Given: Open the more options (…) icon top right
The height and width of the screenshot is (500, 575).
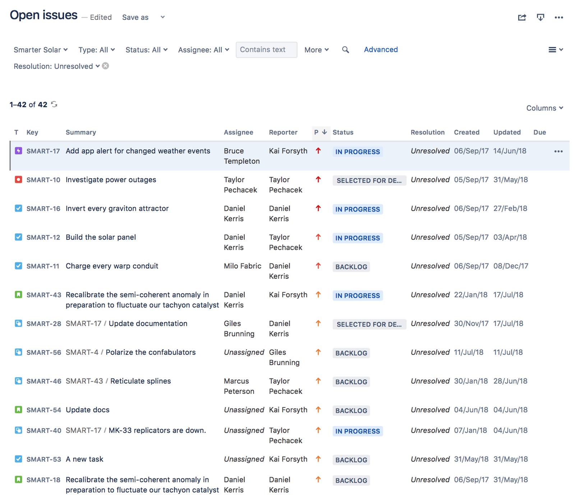Looking at the screenshot, I should (559, 17).
